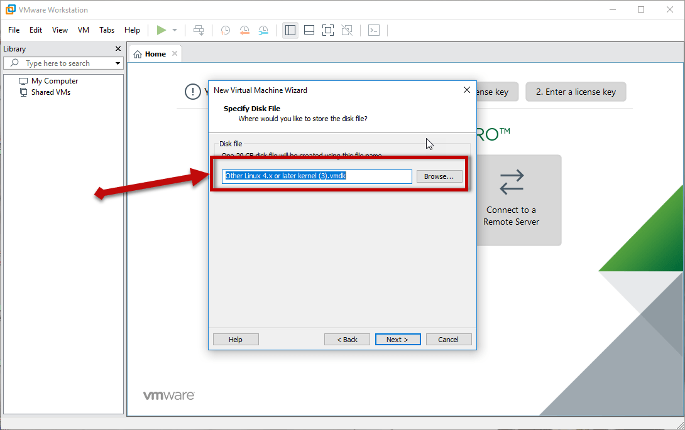Click the Browse... button
Screen dimensions: 685x430
click(439, 176)
